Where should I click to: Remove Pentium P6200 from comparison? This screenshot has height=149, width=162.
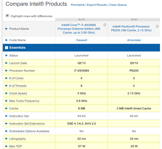click(157, 26)
